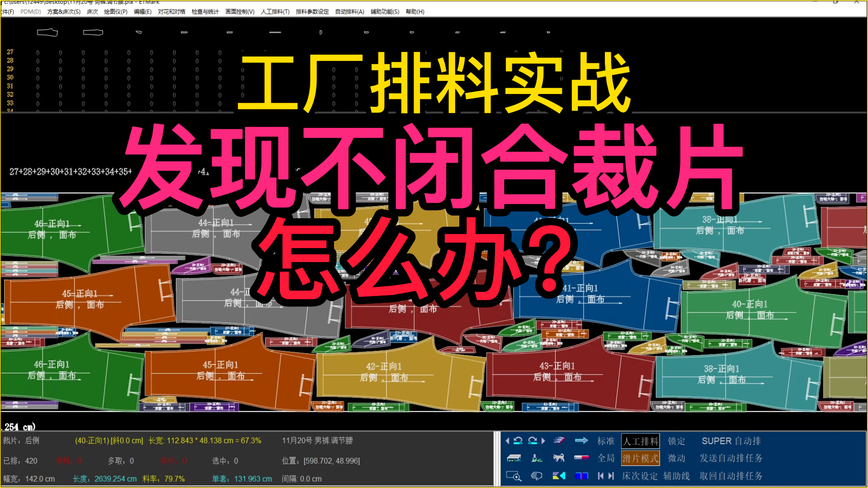Jump to the last bed icon
The height and width of the screenshot is (488, 868).
pos(611,476)
